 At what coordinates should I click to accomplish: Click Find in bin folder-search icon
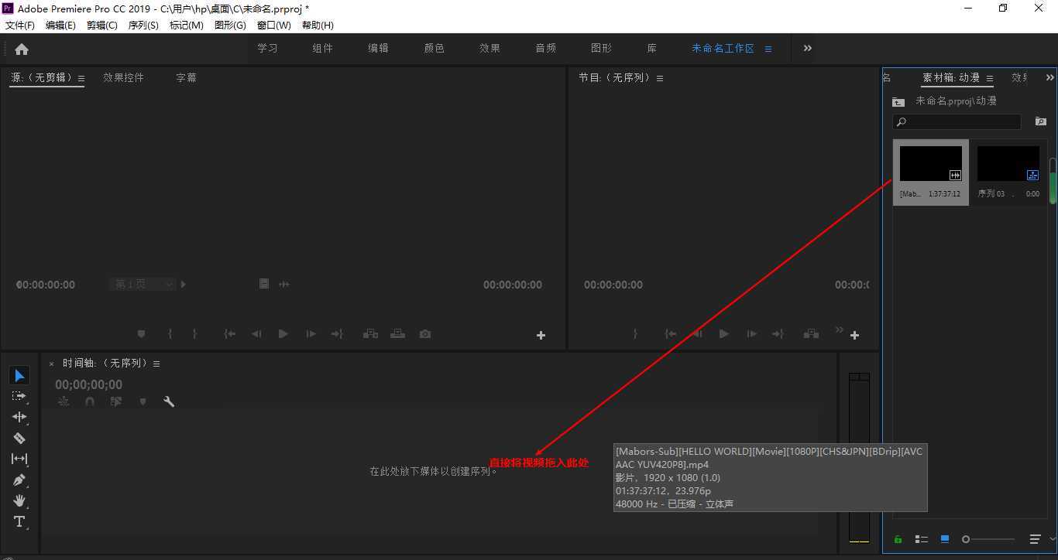point(1040,122)
